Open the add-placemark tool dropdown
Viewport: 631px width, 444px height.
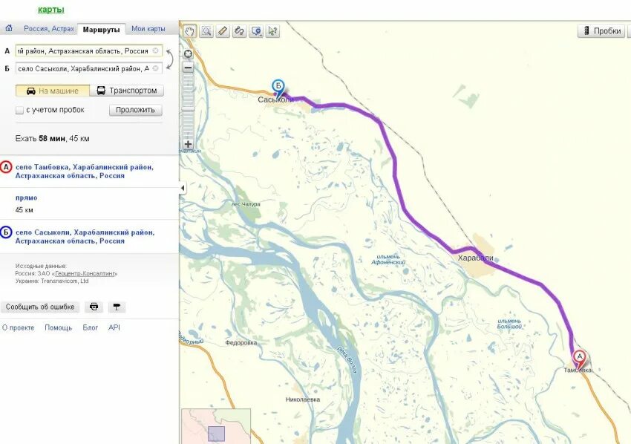pos(256,31)
